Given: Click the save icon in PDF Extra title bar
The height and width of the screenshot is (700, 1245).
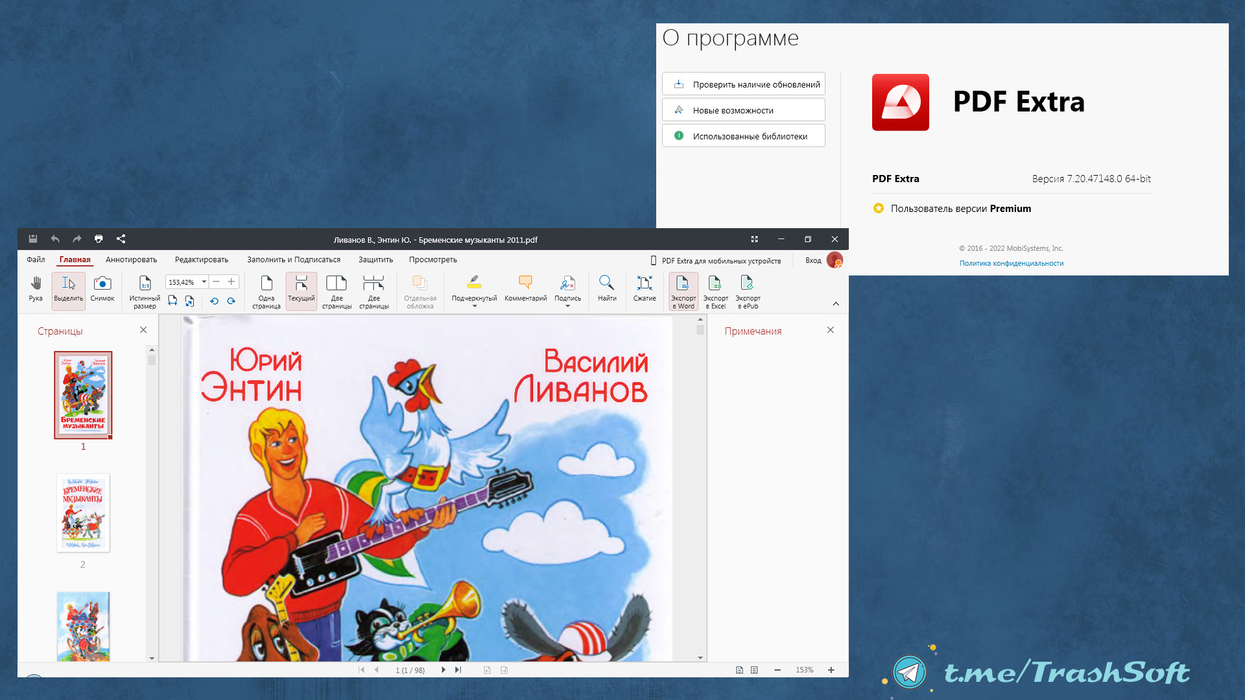Looking at the screenshot, I should [33, 239].
